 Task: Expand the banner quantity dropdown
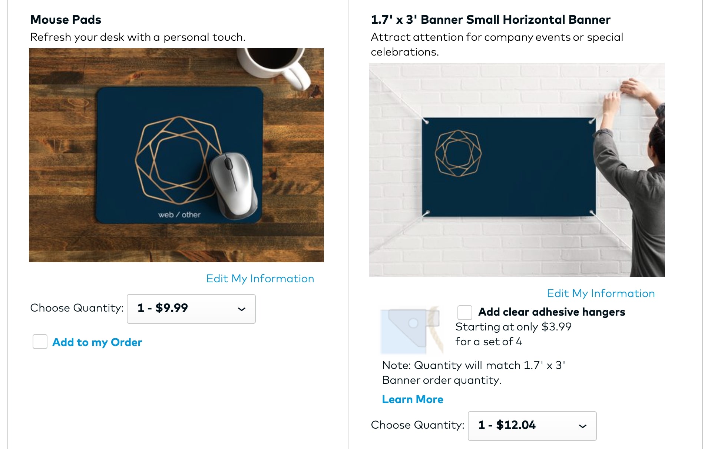point(532,426)
